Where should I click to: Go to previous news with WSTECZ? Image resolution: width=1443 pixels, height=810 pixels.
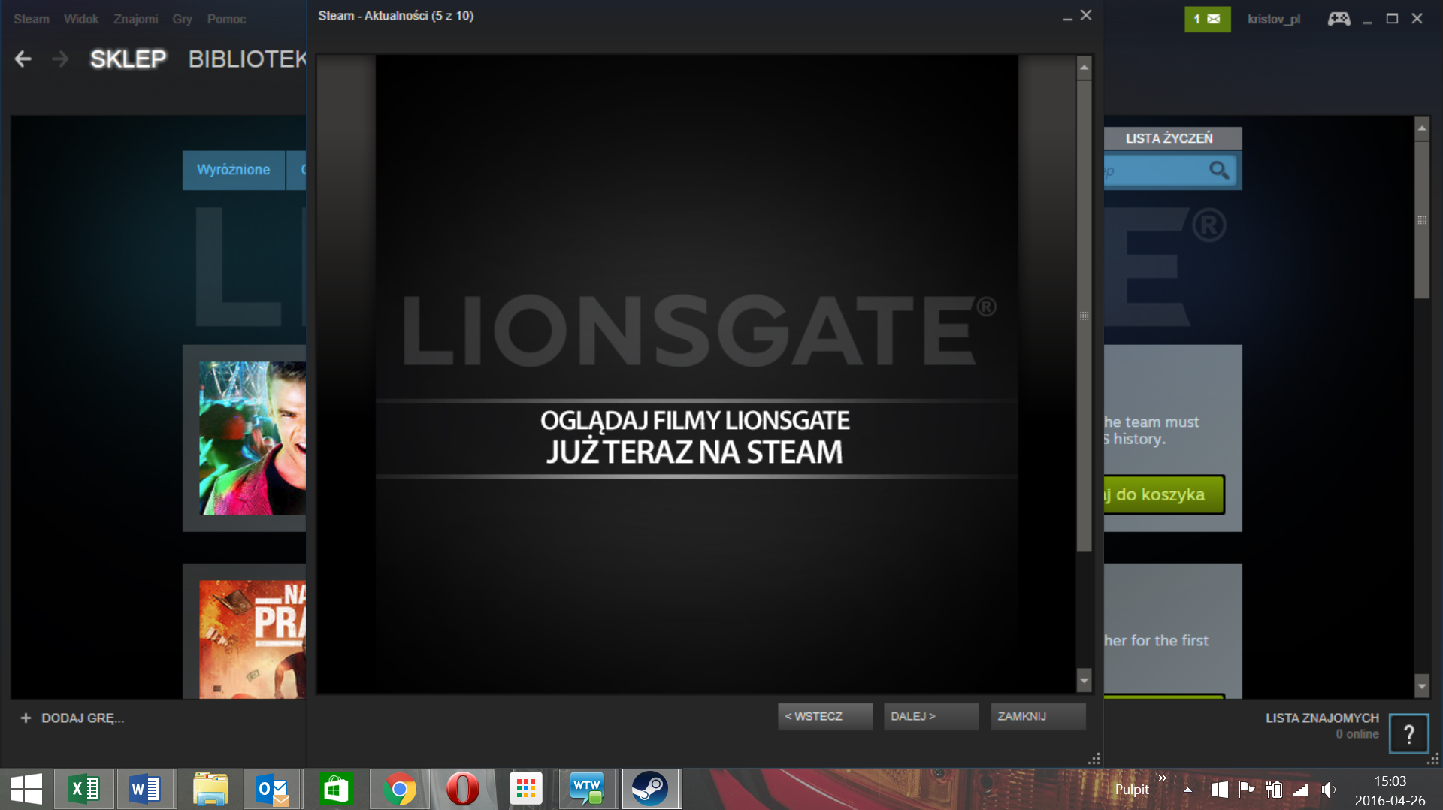click(825, 717)
